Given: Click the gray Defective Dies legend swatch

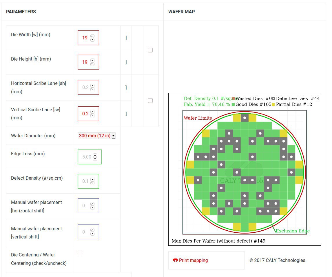Looking at the screenshot, I should (x=273, y=99).
